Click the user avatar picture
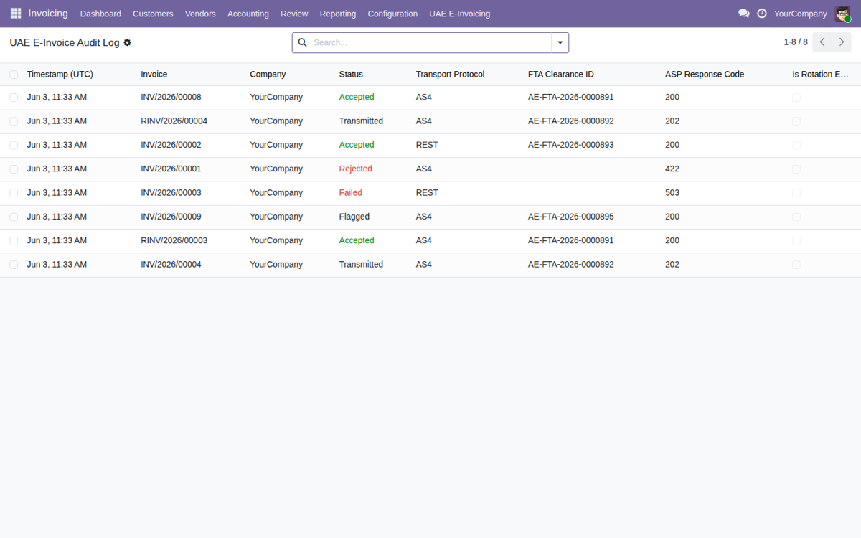The width and height of the screenshot is (861, 538). [842, 14]
